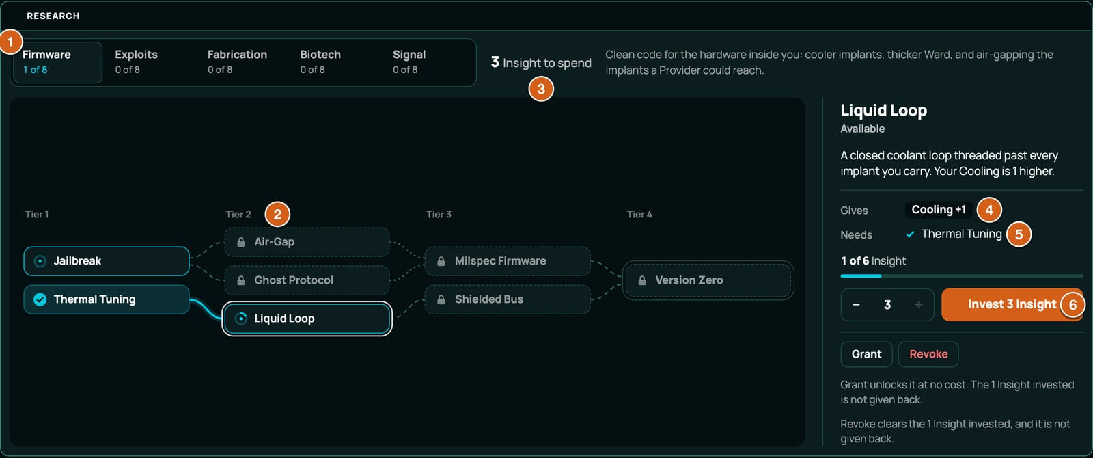Viewport: 1093px width, 458px height.
Task: Decrease the Insight amount with minus
Action: (x=856, y=305)
